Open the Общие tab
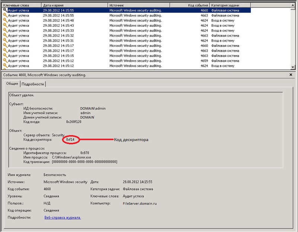This screenshot has width=298, height=232. 12,84
